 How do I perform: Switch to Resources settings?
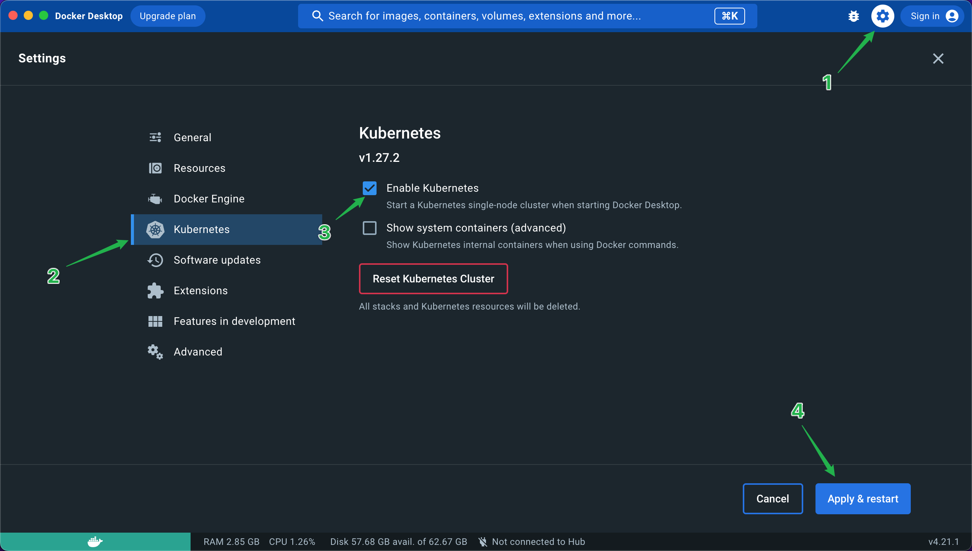click(x=199, y=168)
